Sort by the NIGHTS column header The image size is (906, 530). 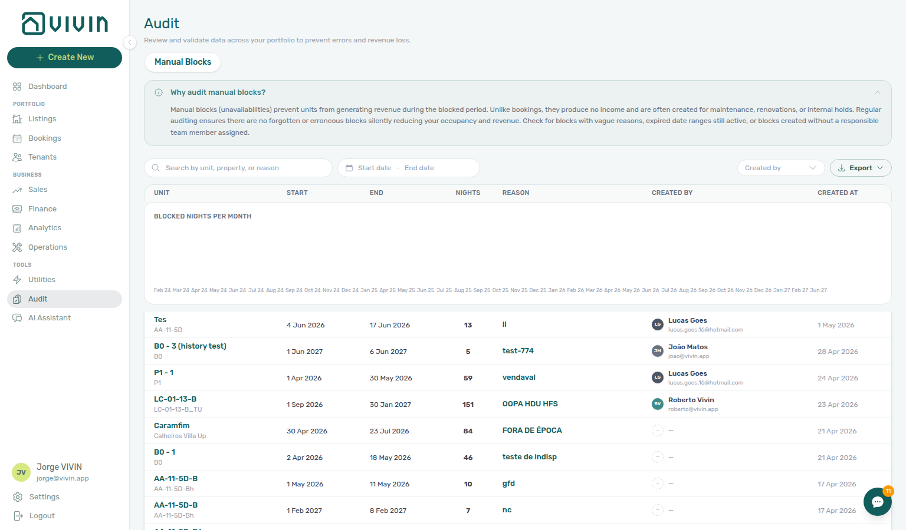click(468, 193)
